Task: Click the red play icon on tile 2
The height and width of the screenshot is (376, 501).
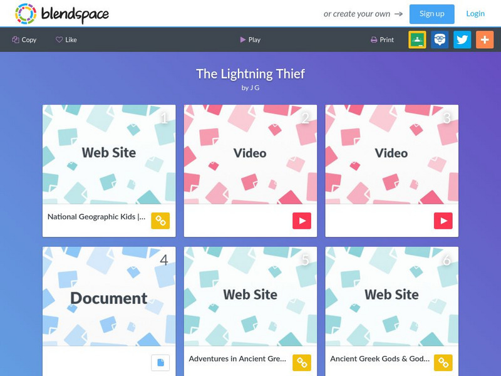Action: (x=302, y=221)
